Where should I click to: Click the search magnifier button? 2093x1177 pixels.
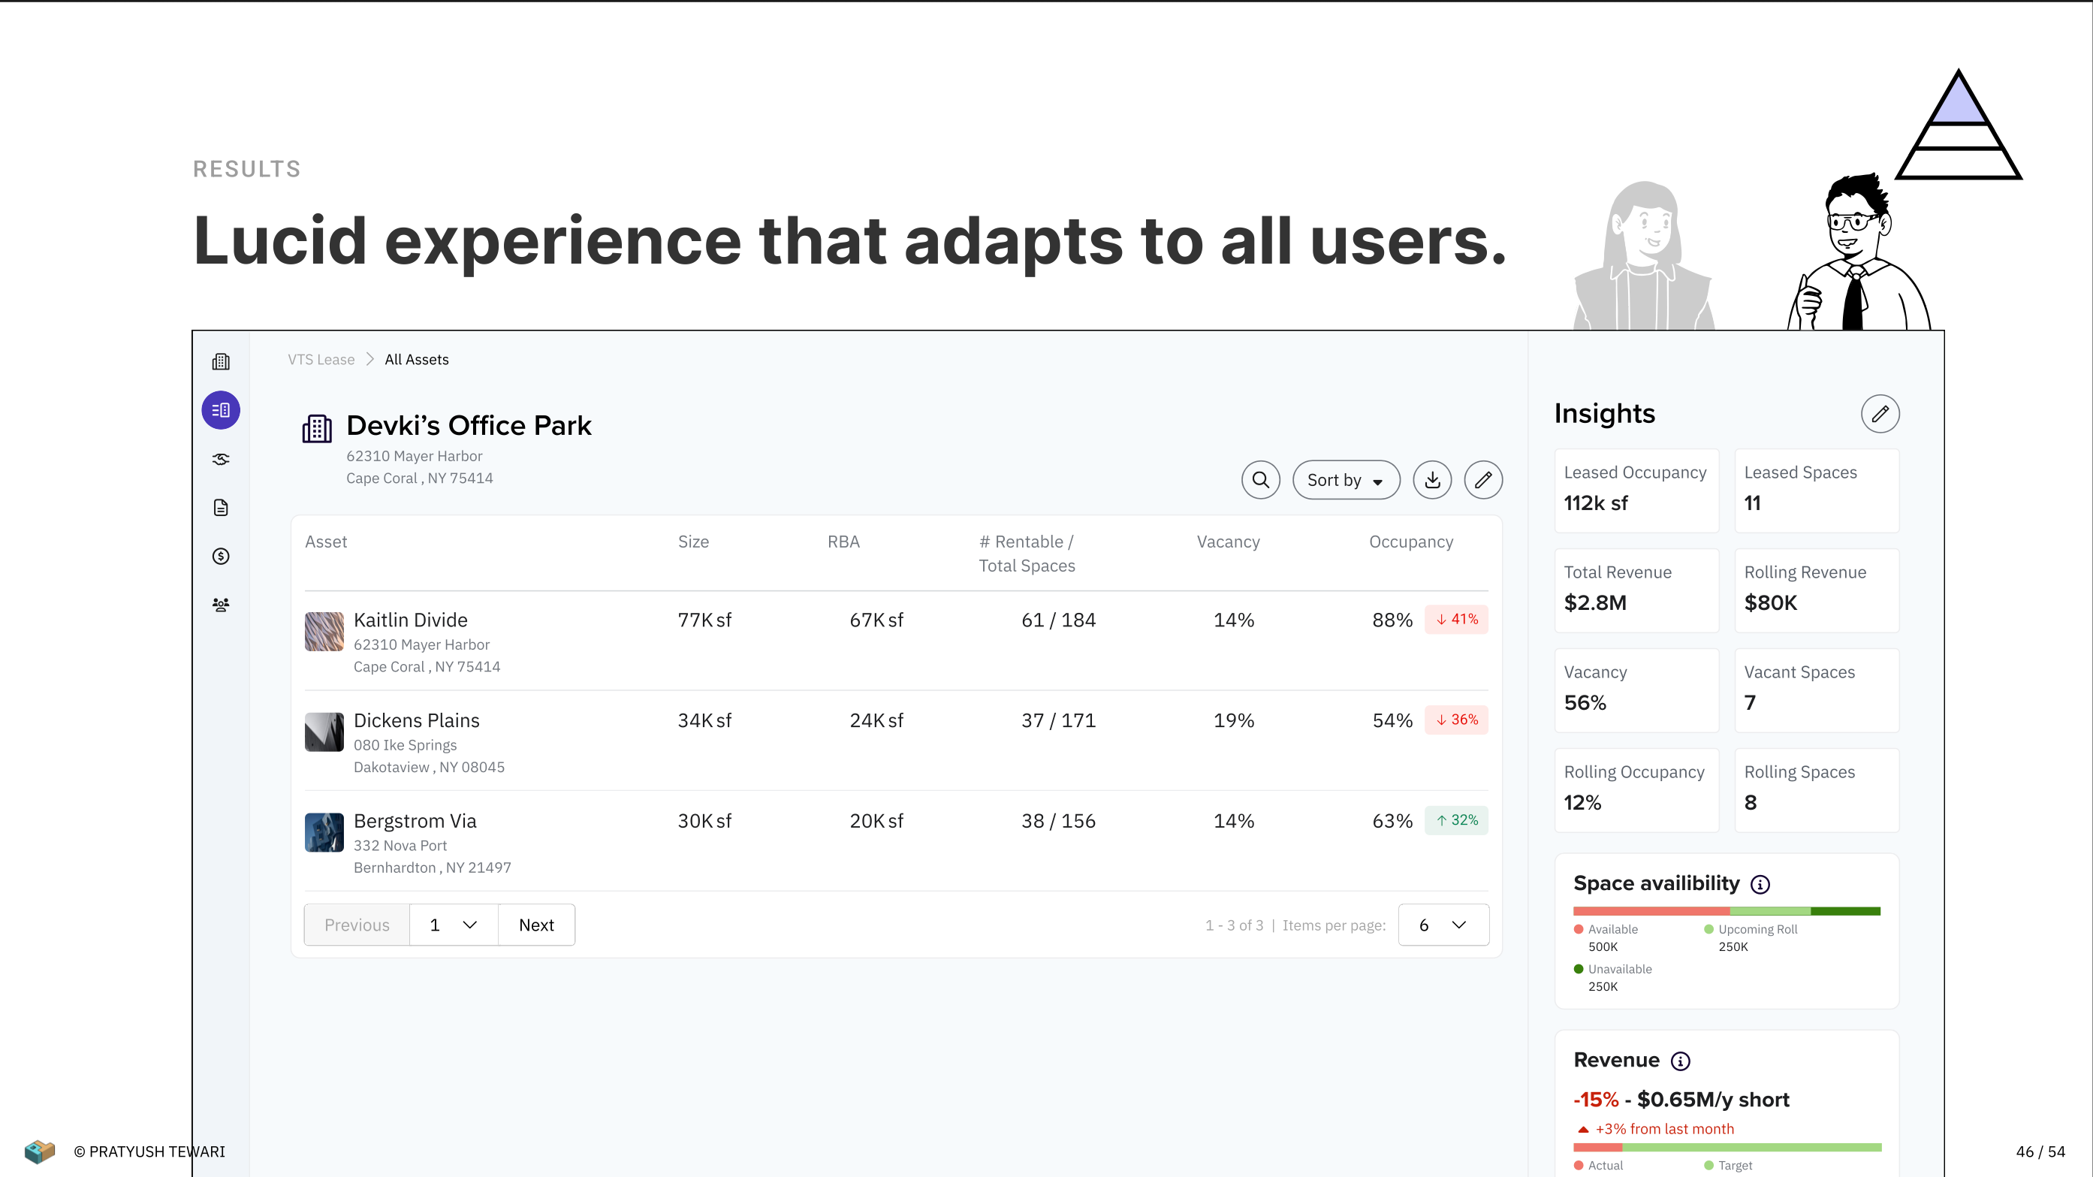coord(1260,479)
